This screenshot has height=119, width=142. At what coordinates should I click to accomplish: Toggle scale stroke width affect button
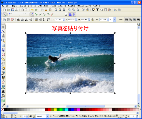click(126, 20)
